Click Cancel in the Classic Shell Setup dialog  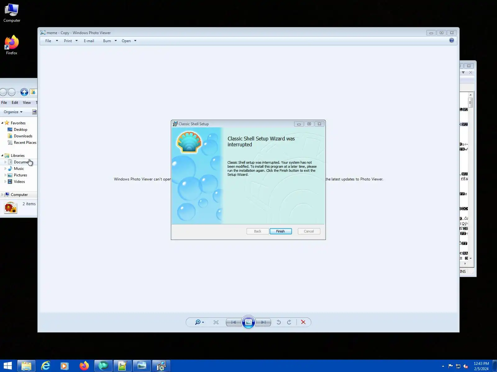309,231
